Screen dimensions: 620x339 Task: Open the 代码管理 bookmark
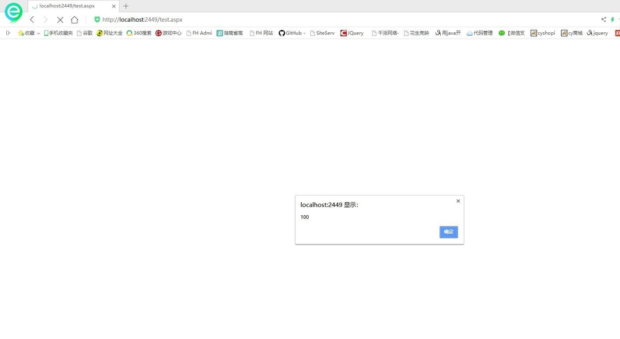(480, 33)
